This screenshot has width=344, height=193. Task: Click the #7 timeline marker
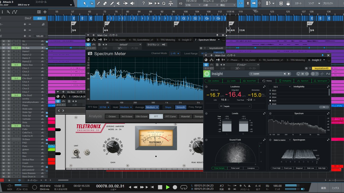coord(106,24)
